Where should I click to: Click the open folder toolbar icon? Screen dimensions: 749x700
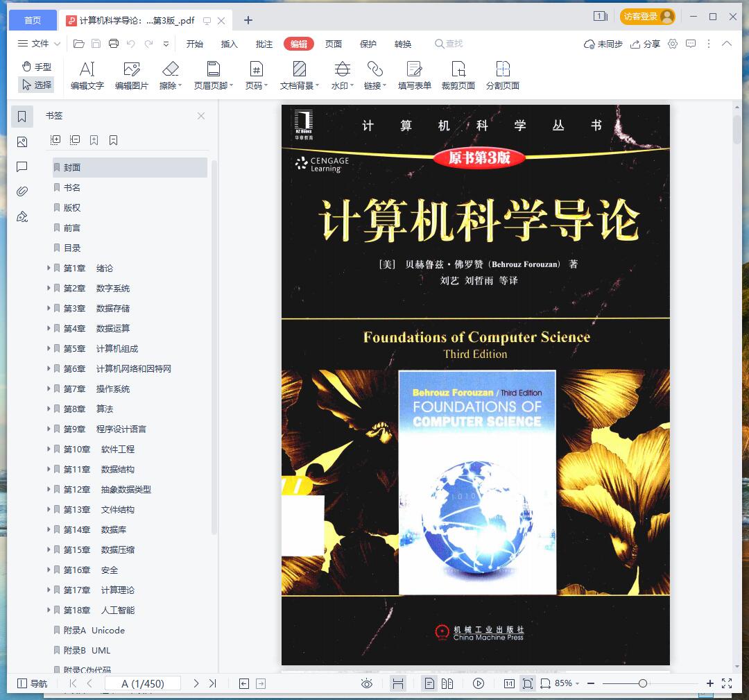pyautogui.click(x=79, y=44)
